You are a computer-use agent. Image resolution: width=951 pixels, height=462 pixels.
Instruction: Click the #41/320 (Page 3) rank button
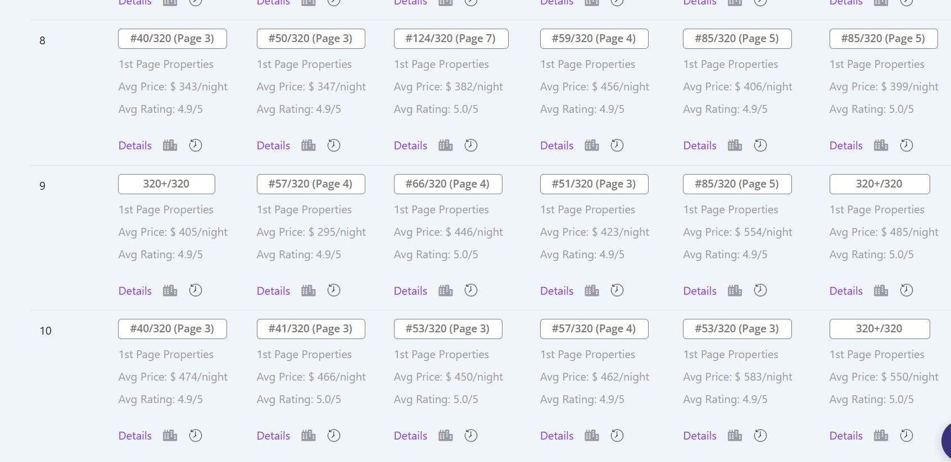coord(311,329)
